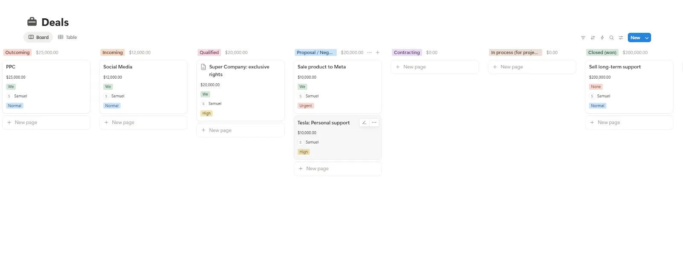Click Normal tag on PPC card
The width and height of the screenshot is (683, 256).
(x=15, y=106)
